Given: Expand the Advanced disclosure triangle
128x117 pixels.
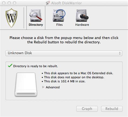Looking at the screenshot, I should [43, 87].
